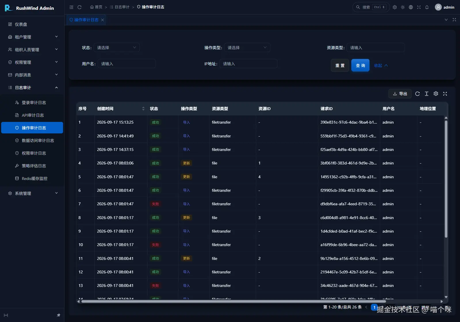This screenshot has height=322, width=460.
Task: Open table column settings gear
Action: pyautogui.click(x=436, y=94)
